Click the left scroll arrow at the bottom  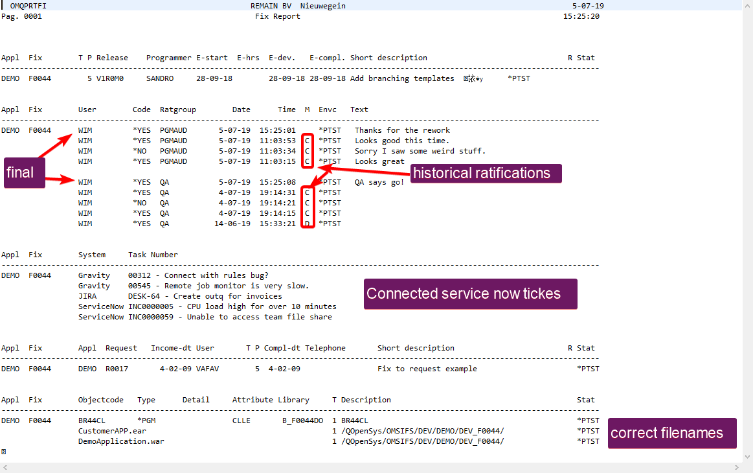[5, 468]
